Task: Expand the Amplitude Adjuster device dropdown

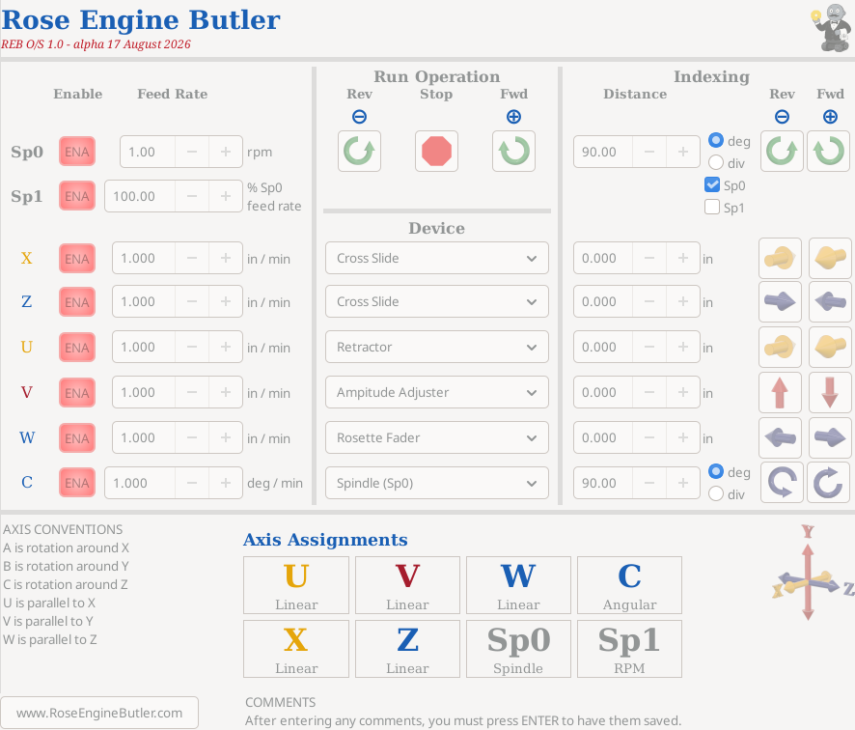Action: coord(436,392)
